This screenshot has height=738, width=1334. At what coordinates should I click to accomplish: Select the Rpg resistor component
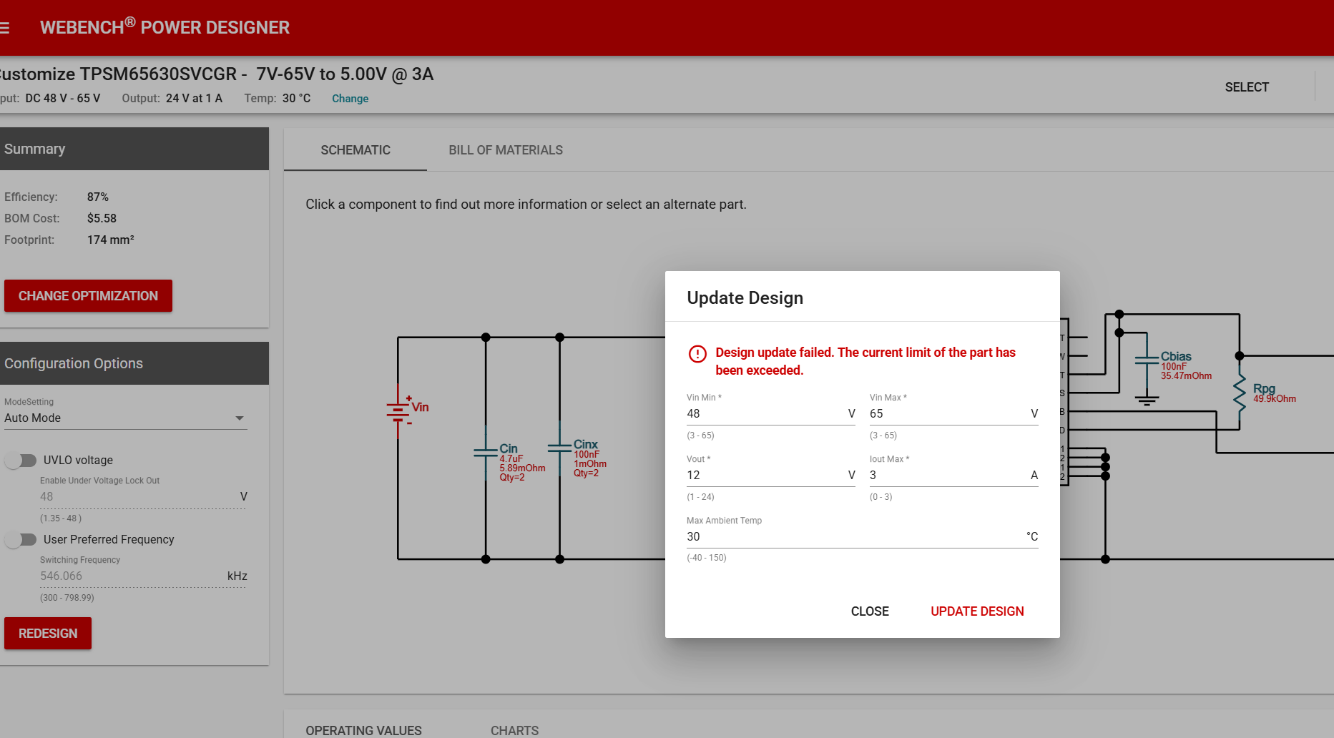click(x=1240, y=393)
